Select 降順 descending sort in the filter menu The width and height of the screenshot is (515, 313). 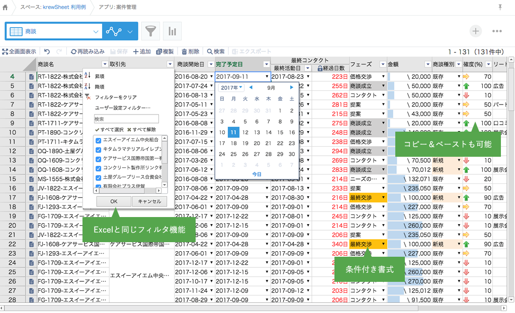pyautogui.click(x=100, y=87)
